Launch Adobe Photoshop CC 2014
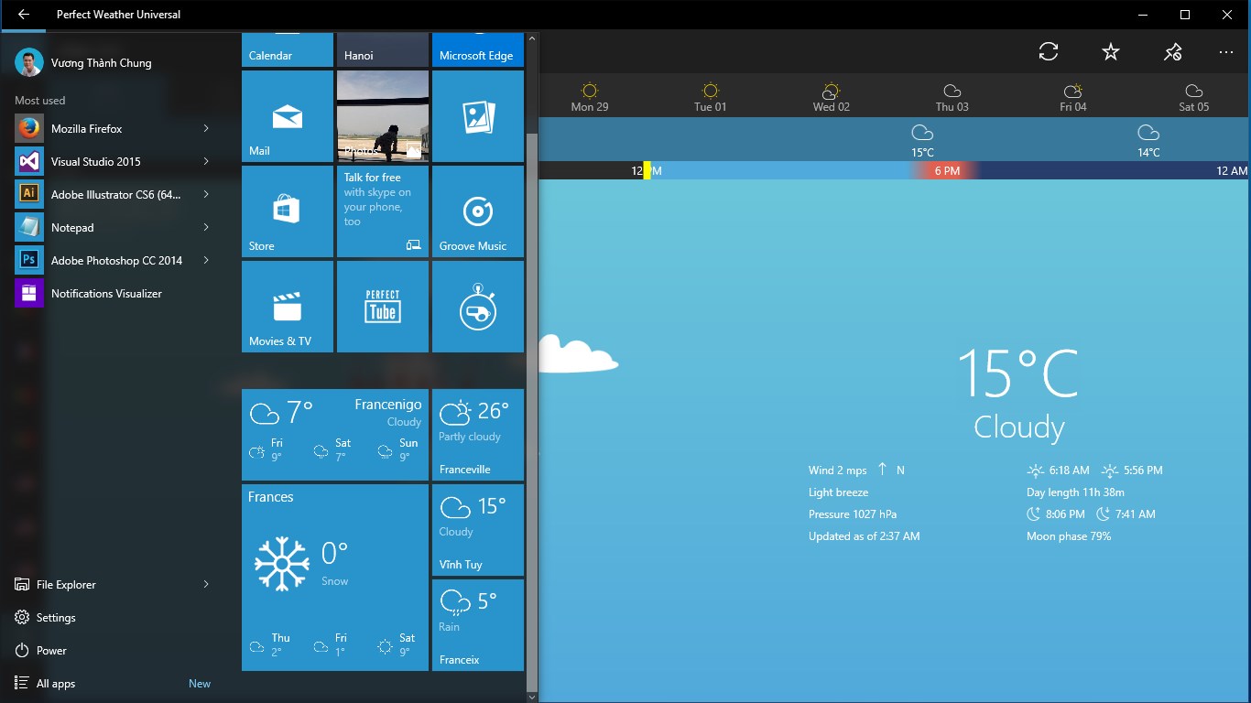The image size is (1251, 703). pyautogui.click(x=114, y=260)
